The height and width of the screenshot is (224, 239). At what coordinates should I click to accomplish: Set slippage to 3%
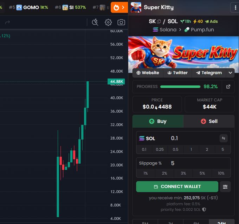click(x=183, y=174)
